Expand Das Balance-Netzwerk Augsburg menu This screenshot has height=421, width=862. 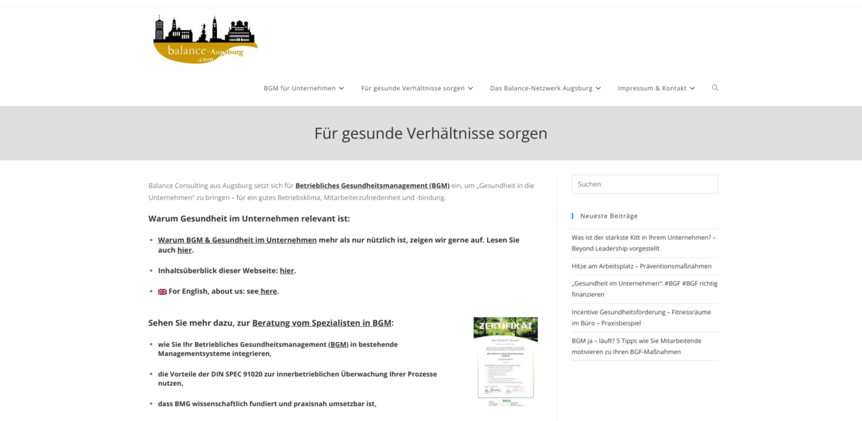click(545, 88)
